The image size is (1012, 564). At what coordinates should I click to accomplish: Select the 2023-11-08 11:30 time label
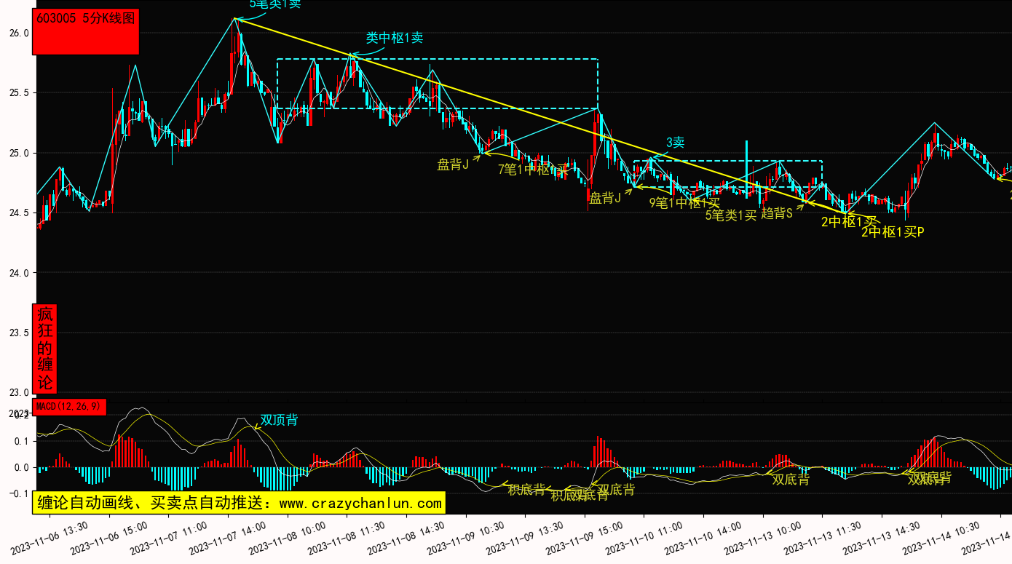347,538
